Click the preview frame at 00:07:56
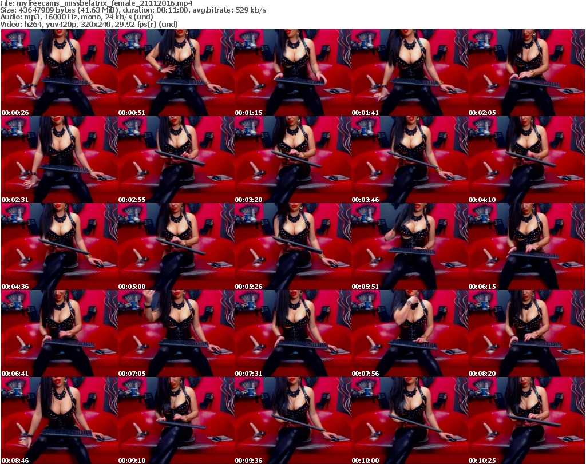 [x=410, y=334]
